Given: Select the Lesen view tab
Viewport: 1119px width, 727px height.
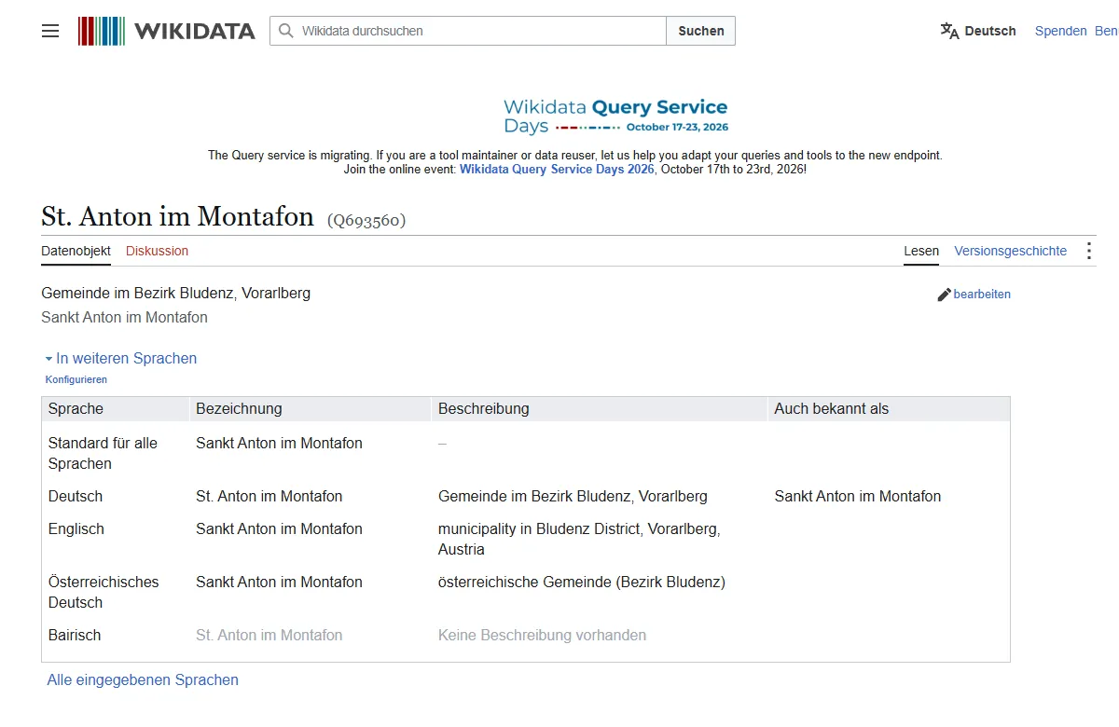Looking at the screenshot, I should point(921,251).
